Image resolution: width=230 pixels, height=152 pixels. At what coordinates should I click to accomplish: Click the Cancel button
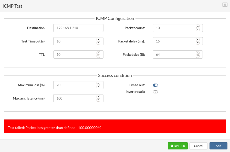point(198,146)
